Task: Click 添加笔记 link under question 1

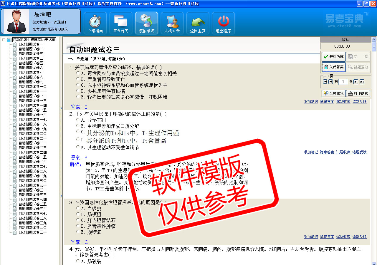Action: tap(311, 102)
